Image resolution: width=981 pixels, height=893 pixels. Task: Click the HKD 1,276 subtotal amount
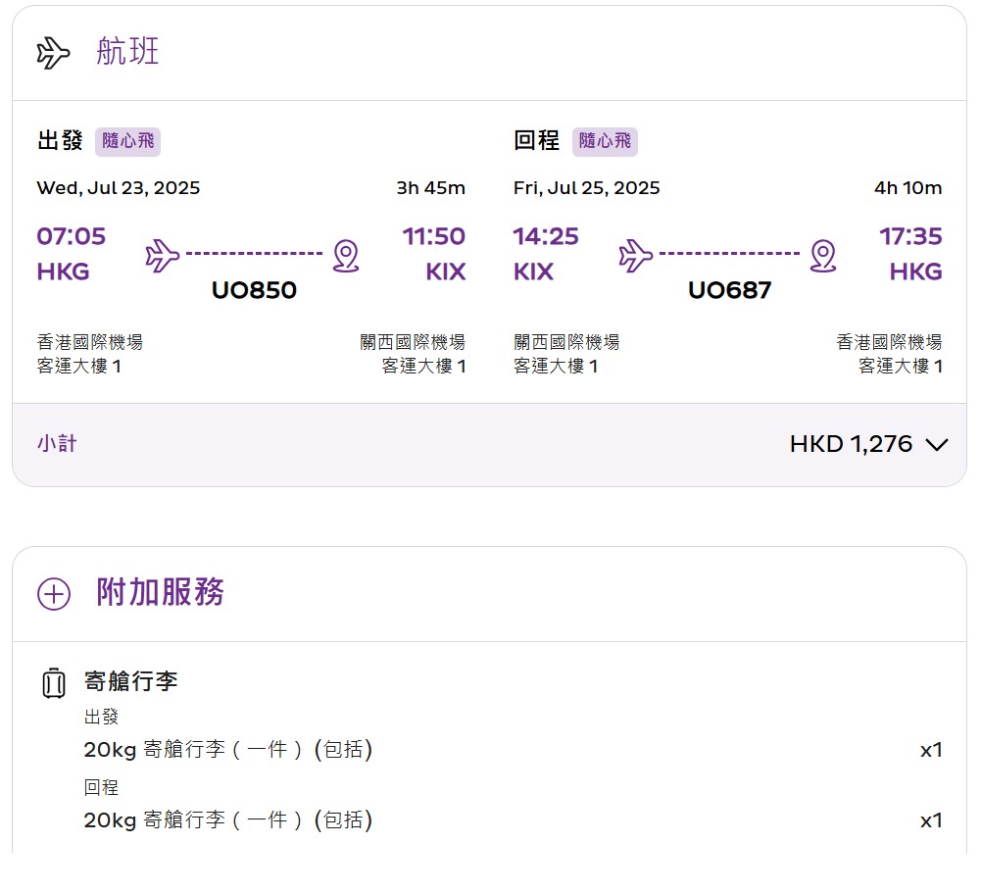(851, 444)
